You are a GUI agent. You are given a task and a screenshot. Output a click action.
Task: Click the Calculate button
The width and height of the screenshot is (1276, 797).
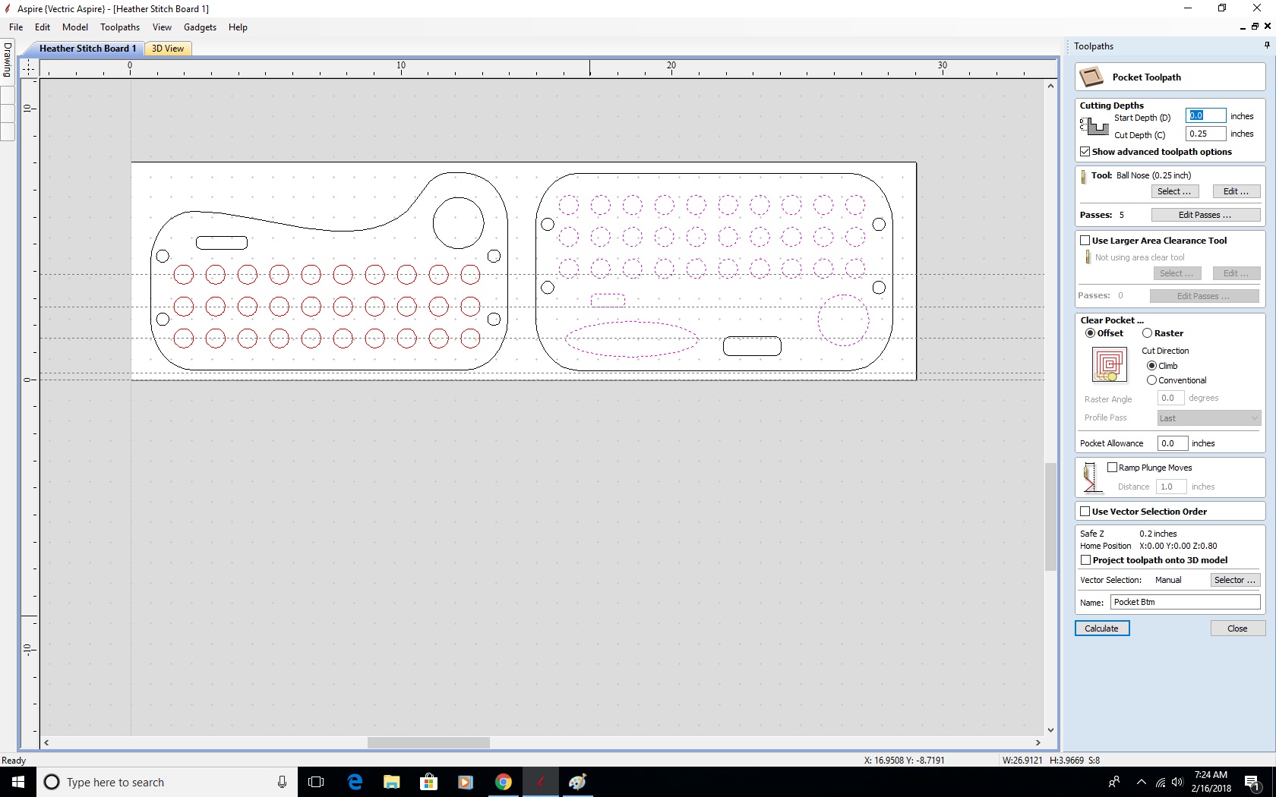pyautogui.click(x=1102, y=628)
